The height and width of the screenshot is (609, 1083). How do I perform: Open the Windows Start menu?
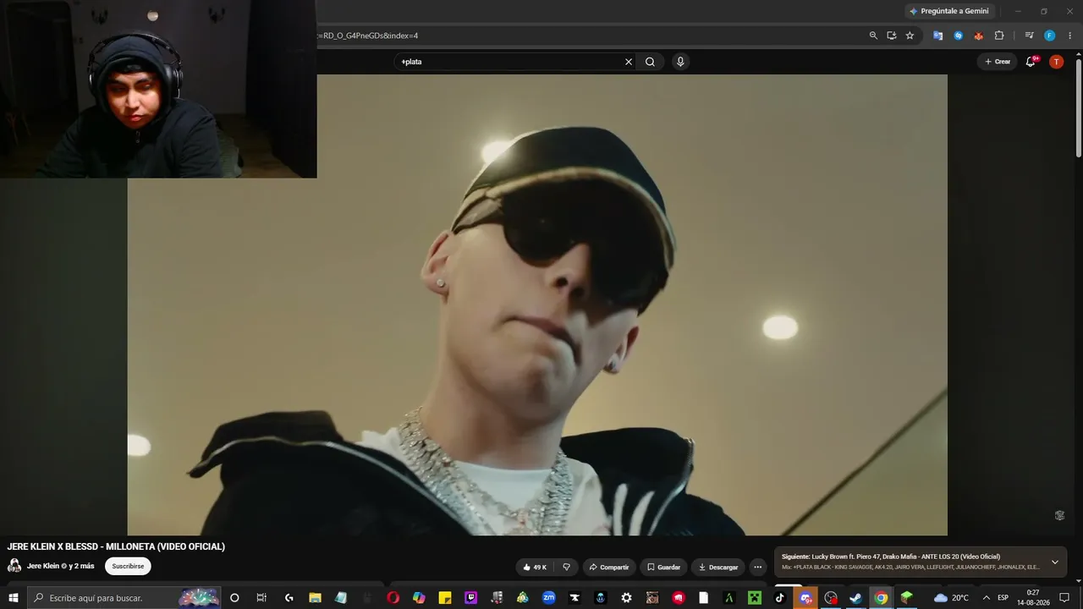[x=13, y=598]
